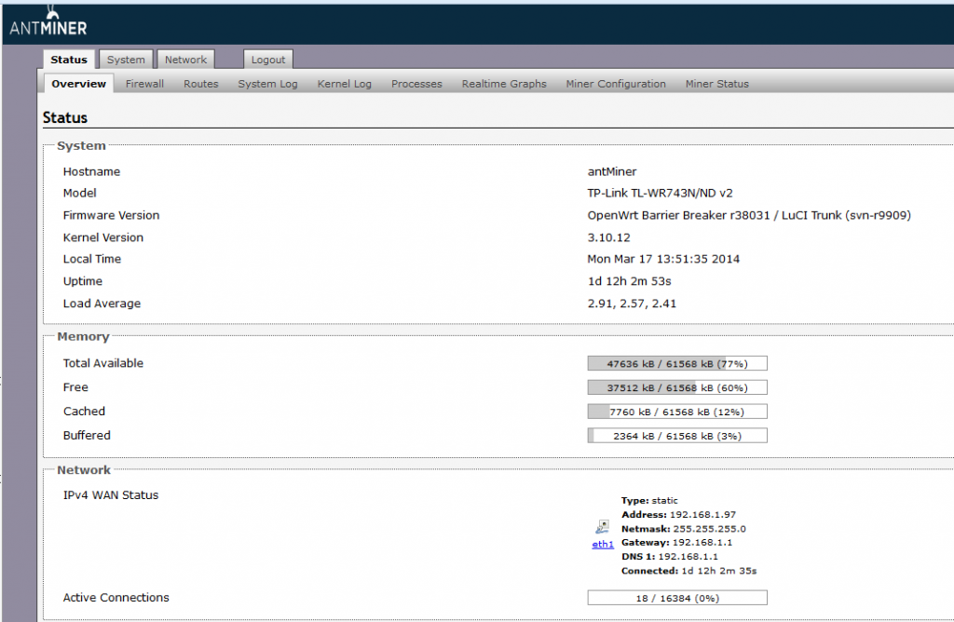The width and height of the screenshot is (954, 622).
Task: Click the Cached memory progress bar
Action: point(677,412)
